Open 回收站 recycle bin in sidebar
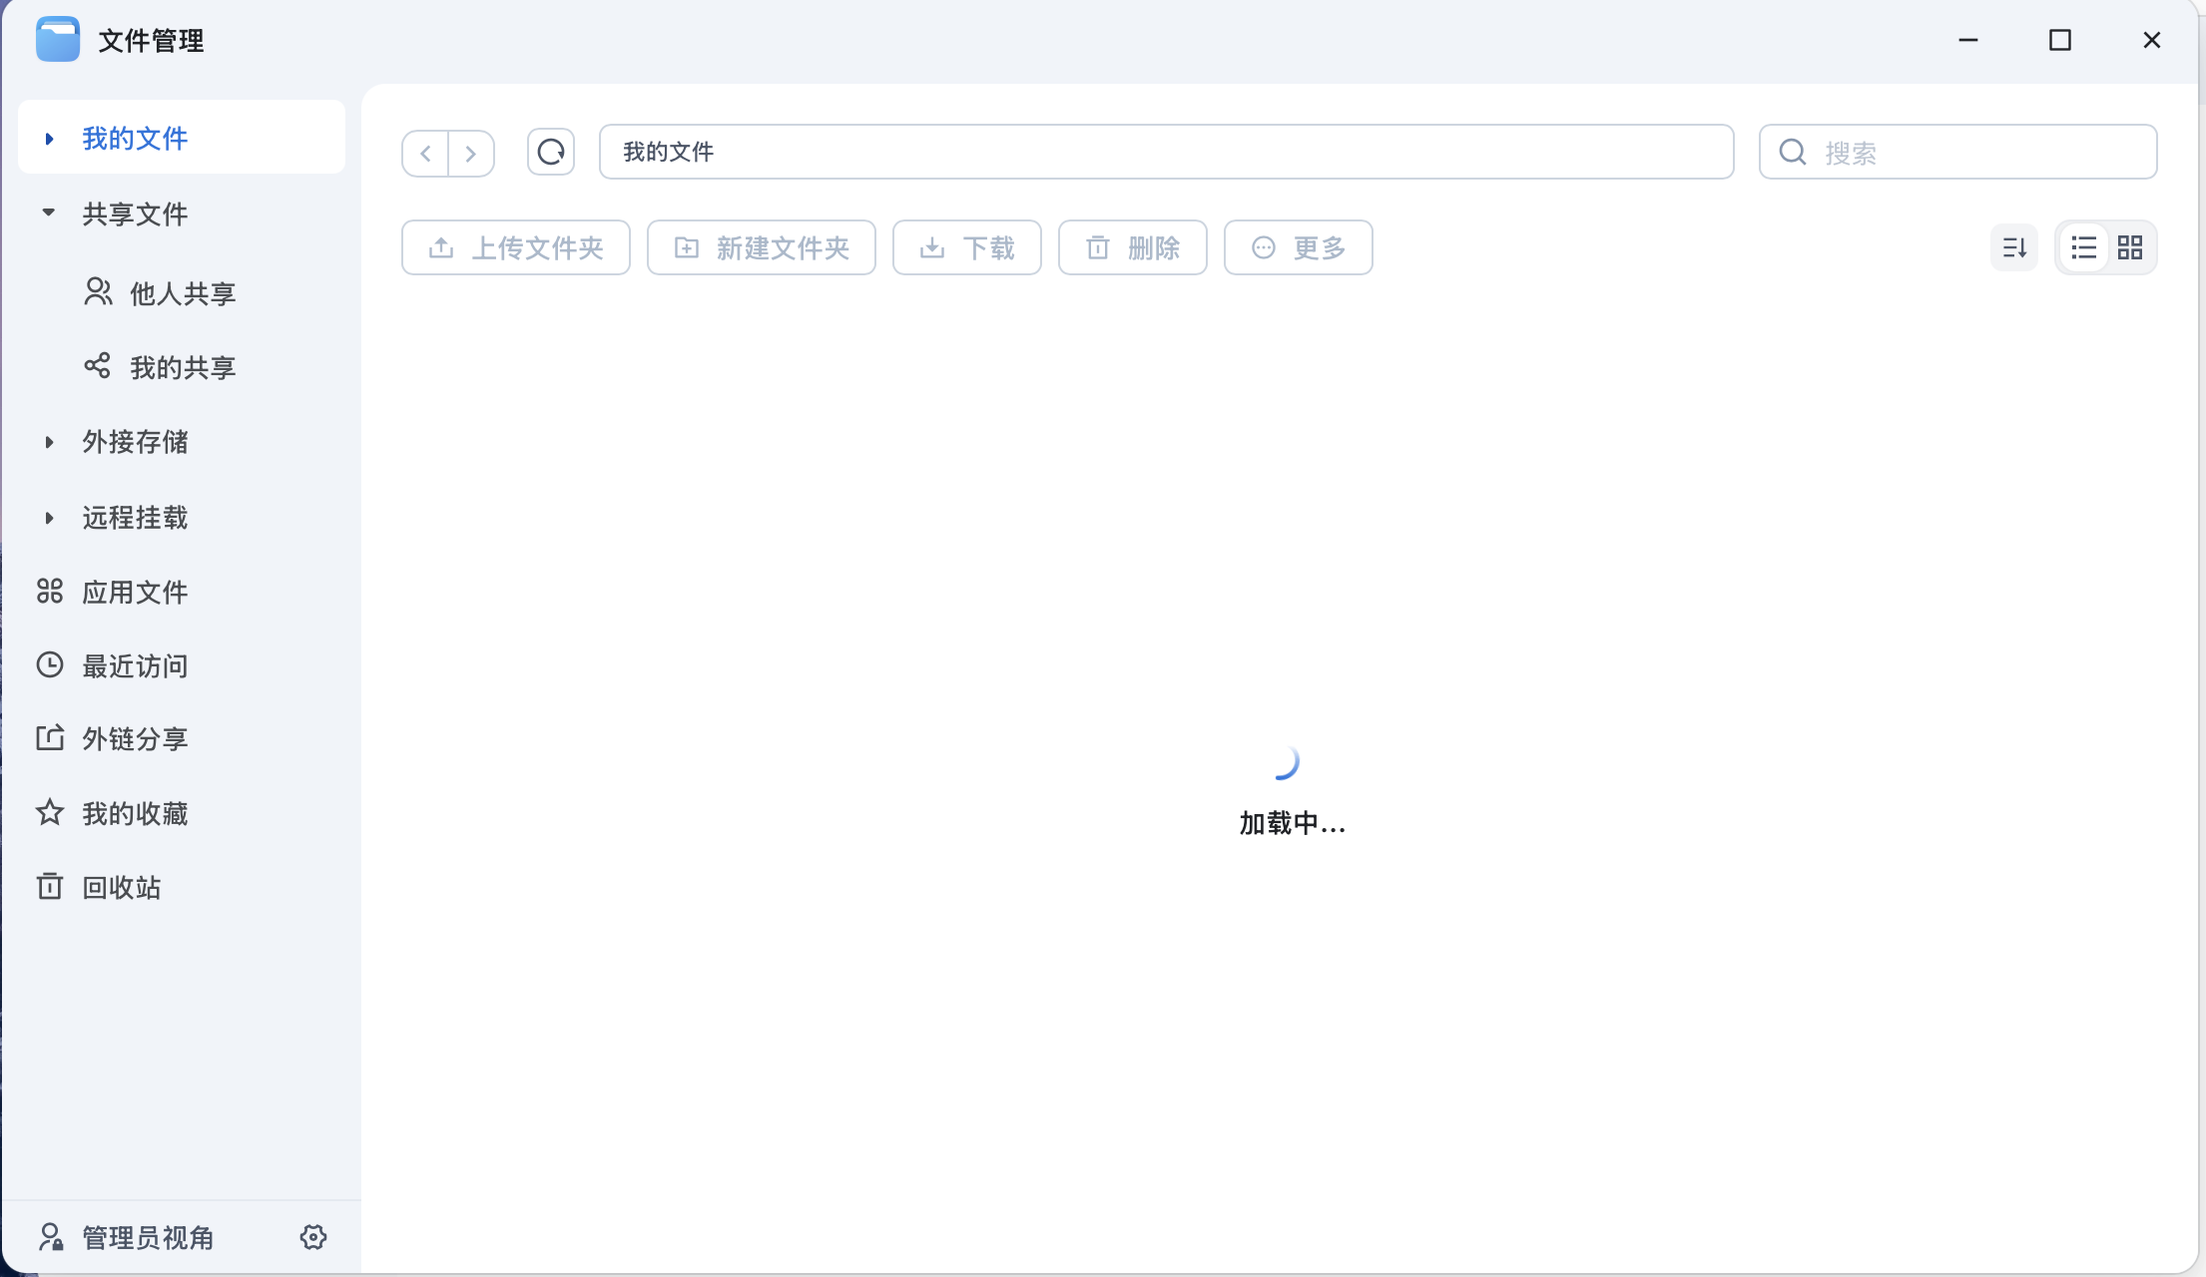This screenshot has height=1277, width=2206. tap(120, 887)
